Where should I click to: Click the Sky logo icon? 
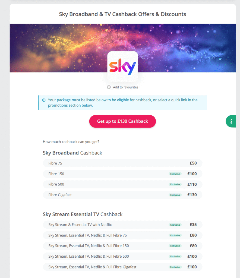[x=123, y=67]
